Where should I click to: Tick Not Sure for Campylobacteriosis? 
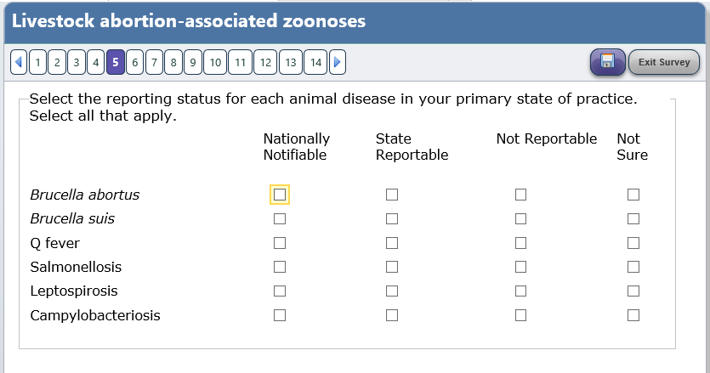(633, 315)
